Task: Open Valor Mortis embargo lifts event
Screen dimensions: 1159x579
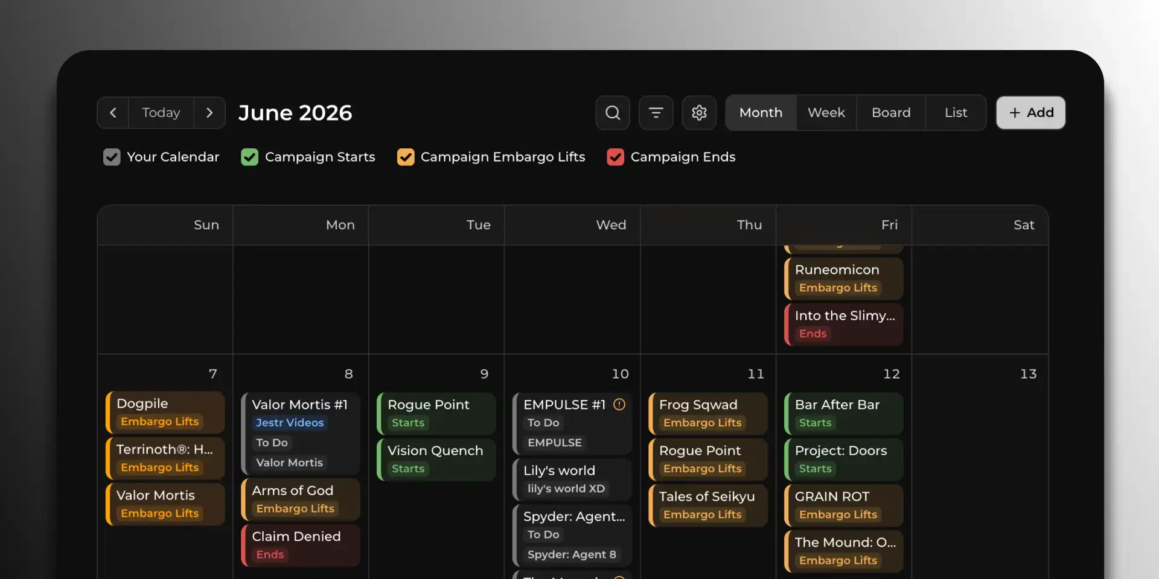Action: tap(165, 504)
